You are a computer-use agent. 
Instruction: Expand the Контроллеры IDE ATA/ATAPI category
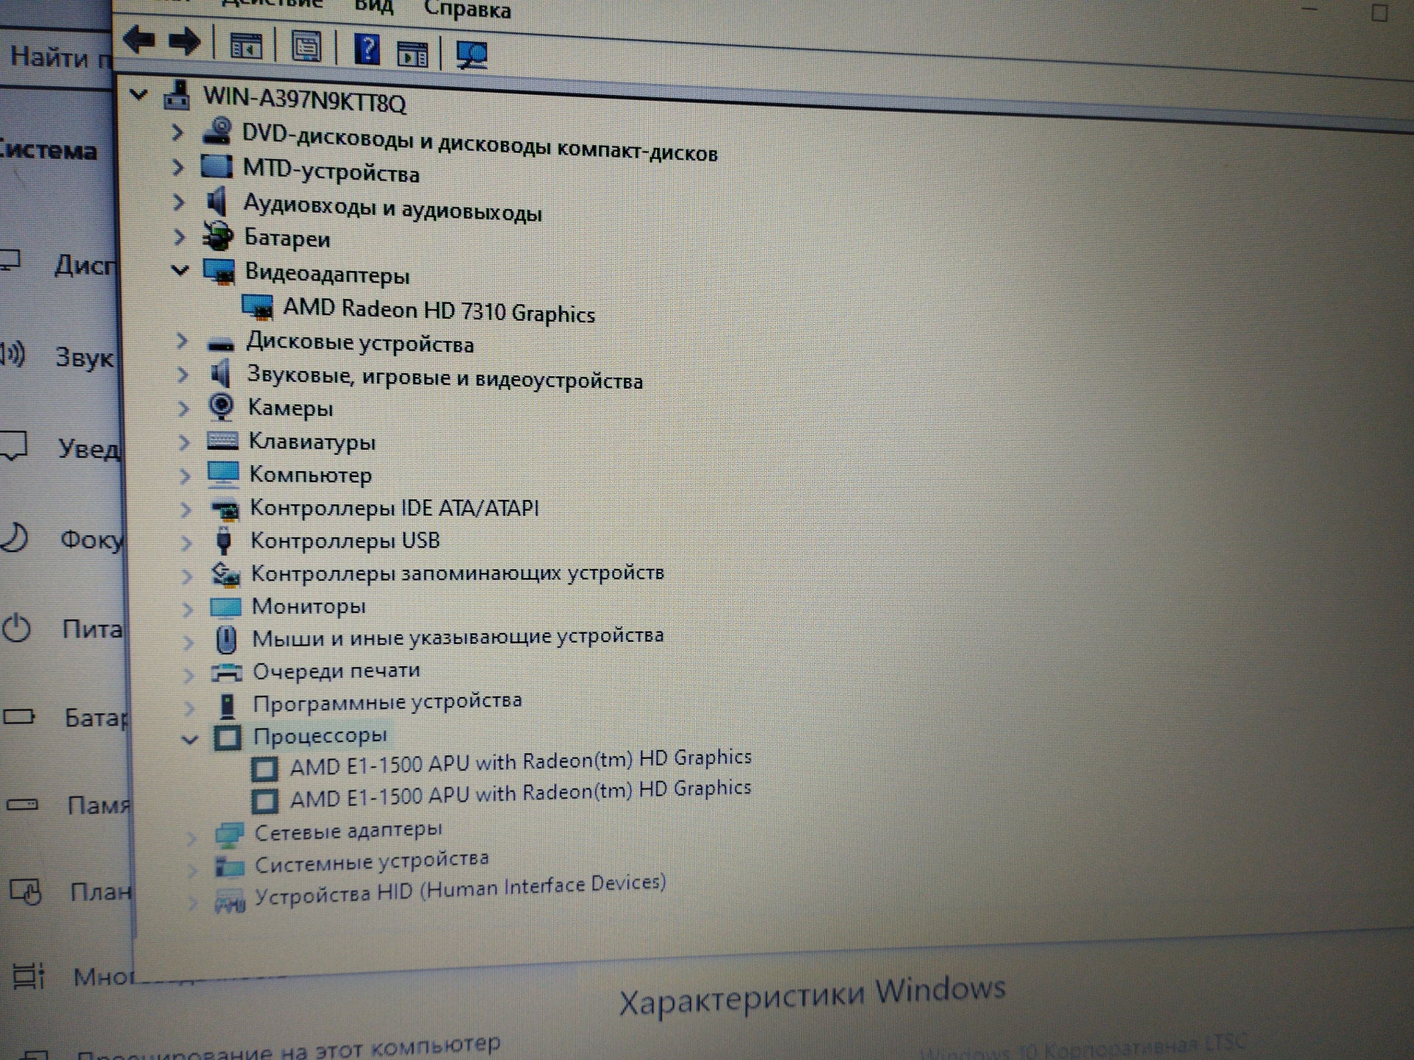[x=186, y=509]
